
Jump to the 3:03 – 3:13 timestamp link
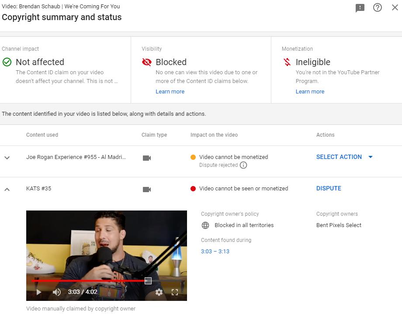coord(215,252)
